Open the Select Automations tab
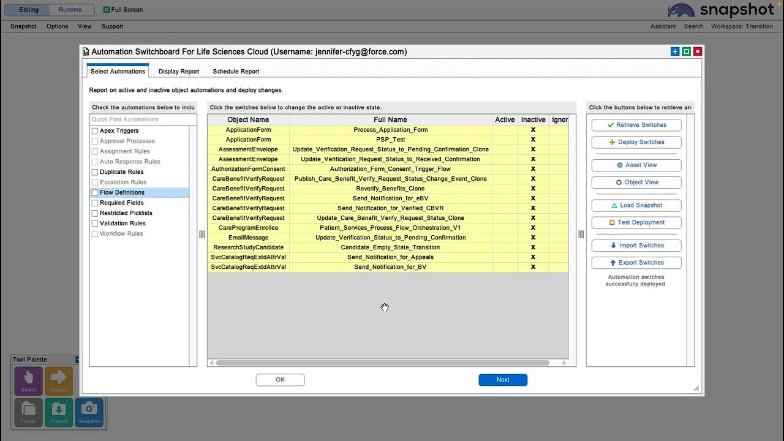 click(x=118, y=71)
